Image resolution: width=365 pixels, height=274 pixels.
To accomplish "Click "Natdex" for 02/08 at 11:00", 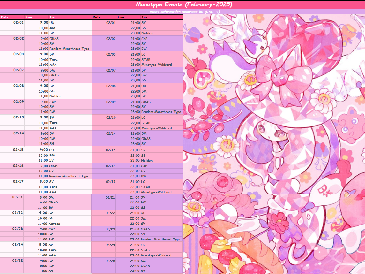I will coord(55,96).
